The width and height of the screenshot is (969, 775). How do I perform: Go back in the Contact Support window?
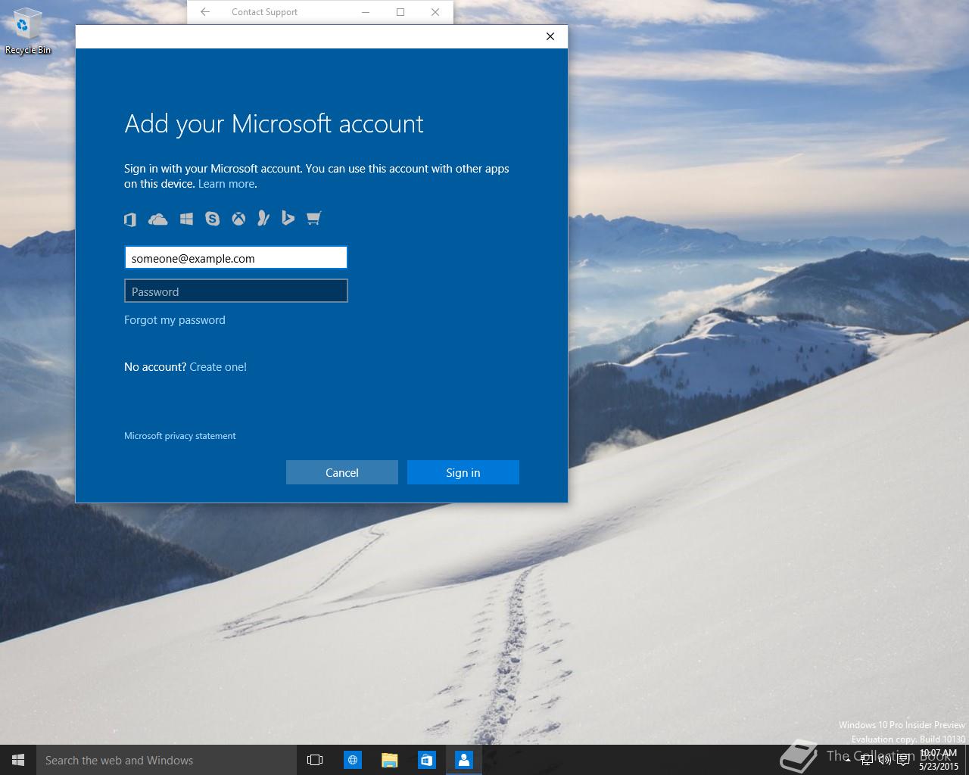pyautogui.click(x=205, y=12)
